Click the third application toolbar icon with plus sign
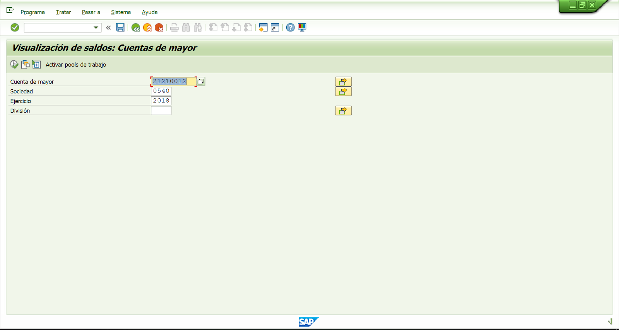This screenshot has width=619, height=330. [x=36, y=64]
